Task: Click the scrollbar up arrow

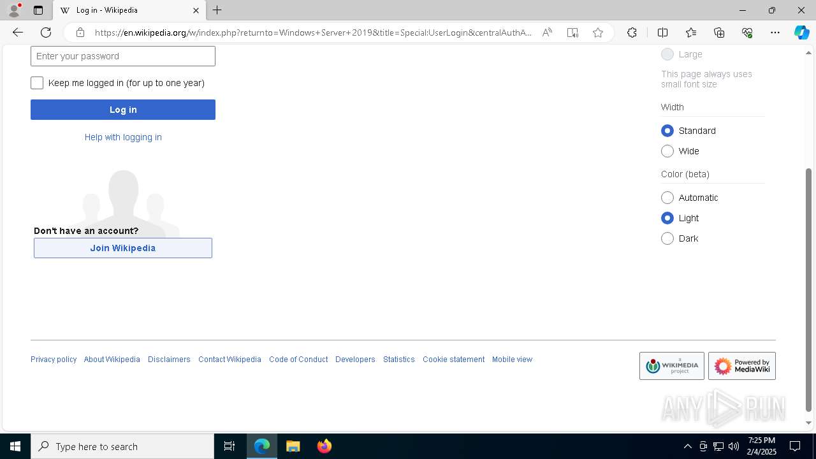Action: pyautogui.click(x=809, y=52)
